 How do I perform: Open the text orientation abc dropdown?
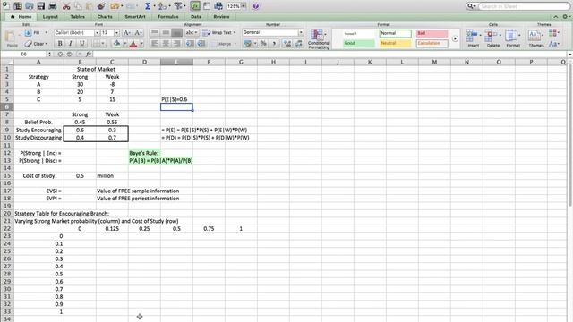point(192,32)
